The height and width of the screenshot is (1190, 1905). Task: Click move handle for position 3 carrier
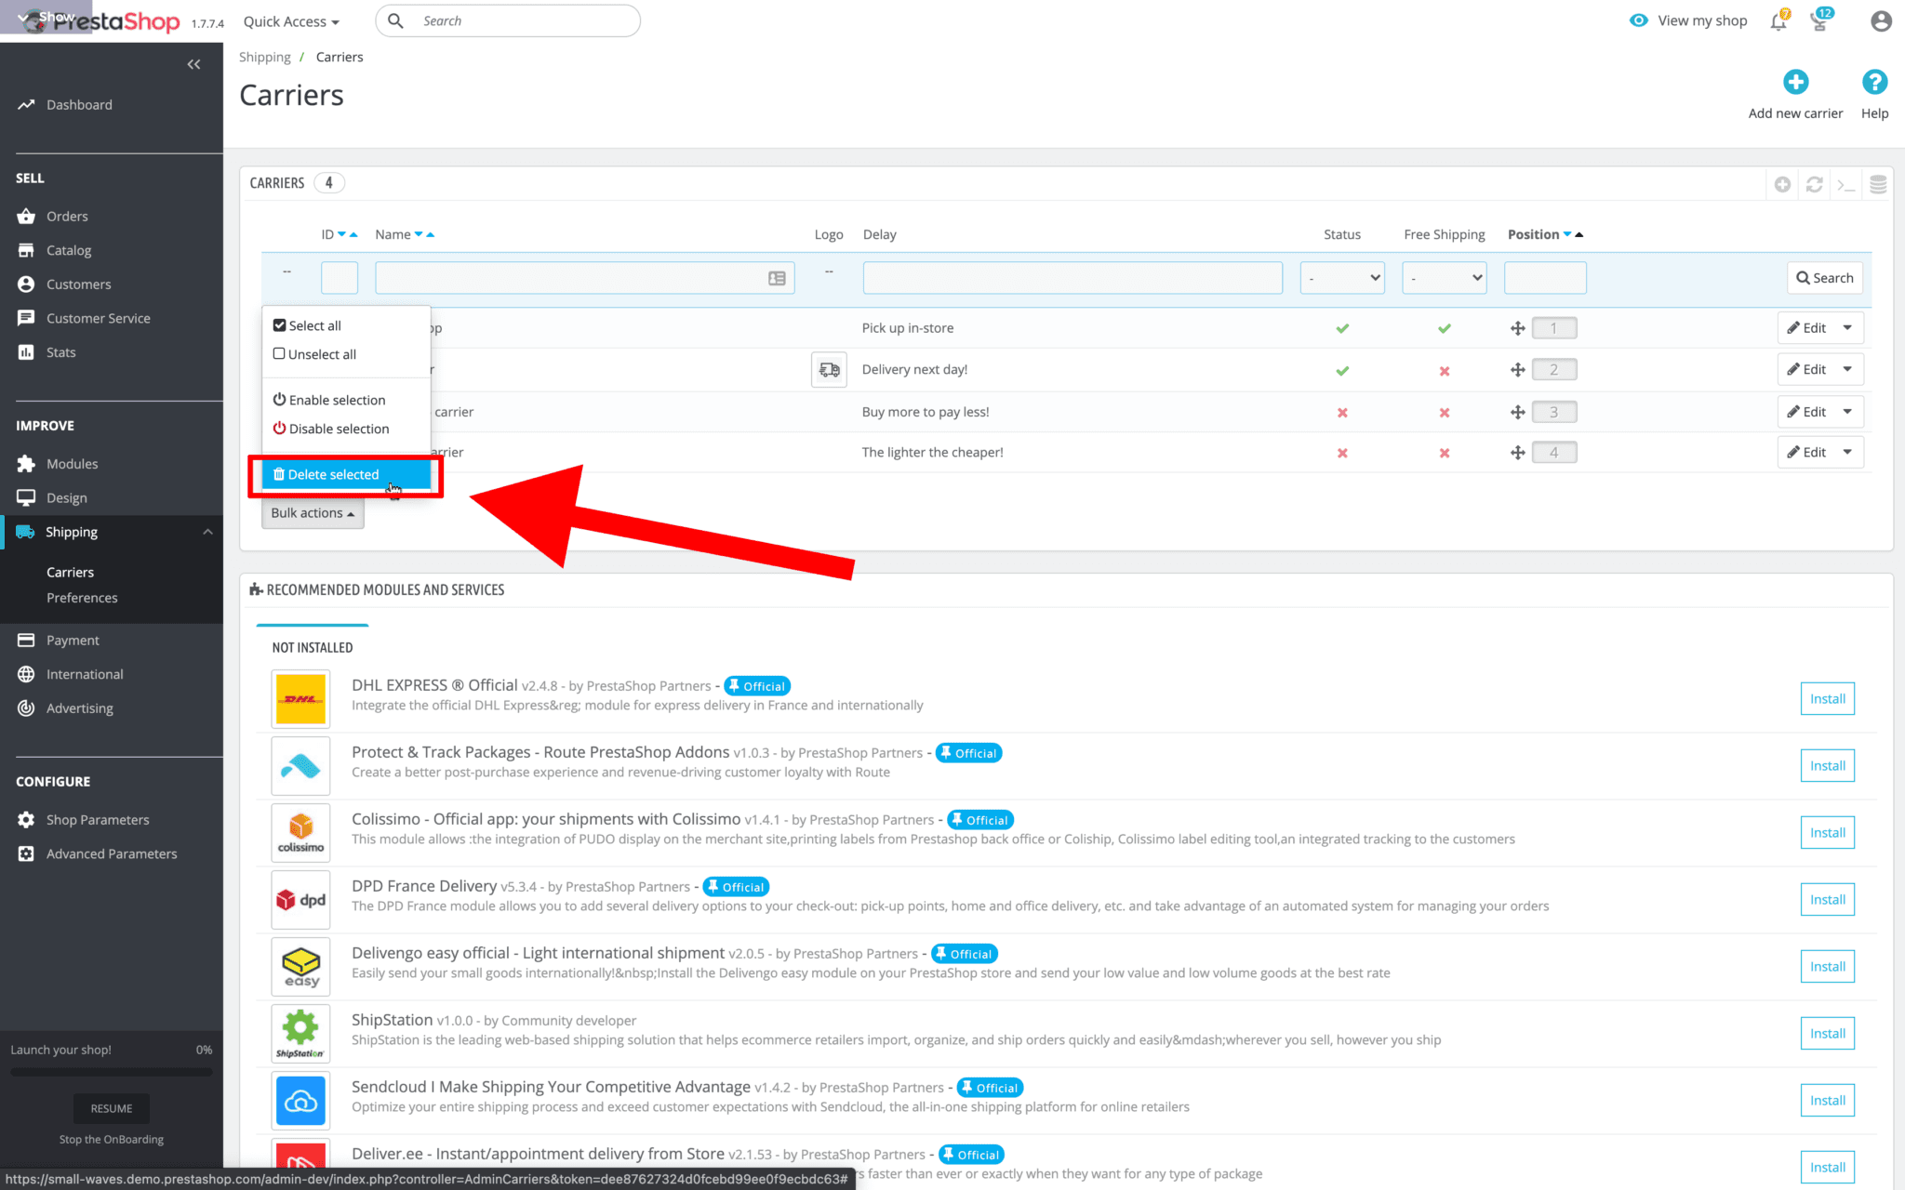(x=1517, y=412)
